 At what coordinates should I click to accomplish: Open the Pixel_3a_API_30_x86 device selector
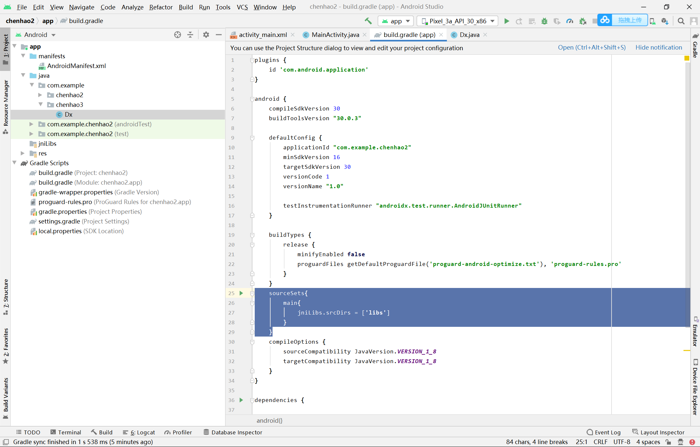point(457,21)
